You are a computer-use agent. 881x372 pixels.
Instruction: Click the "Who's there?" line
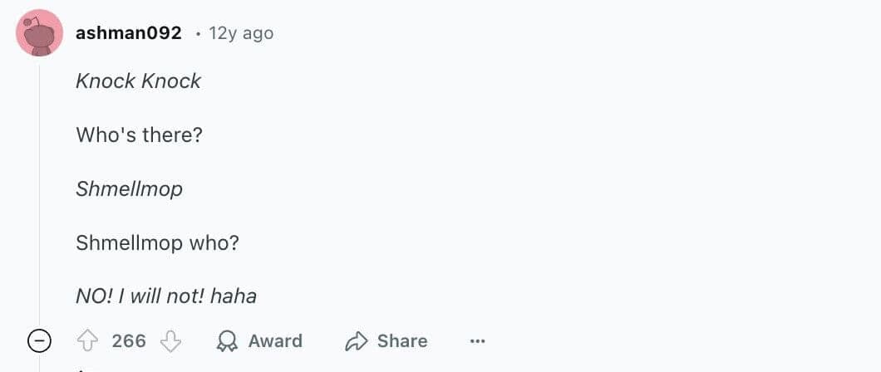[x=139, y=135]
